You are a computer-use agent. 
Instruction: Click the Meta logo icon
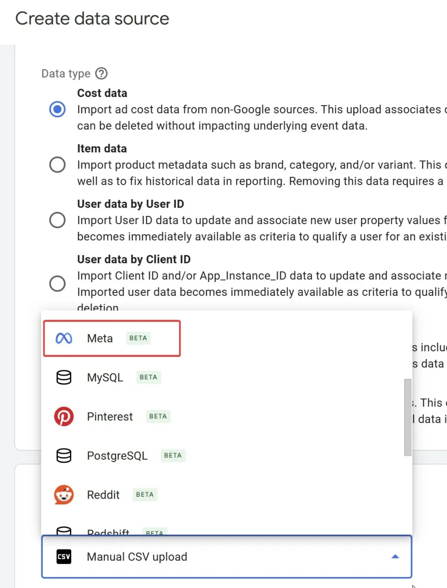pos(64,339)
